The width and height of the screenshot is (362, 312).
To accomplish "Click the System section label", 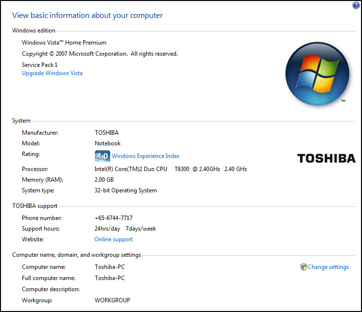I will point(21,121).
